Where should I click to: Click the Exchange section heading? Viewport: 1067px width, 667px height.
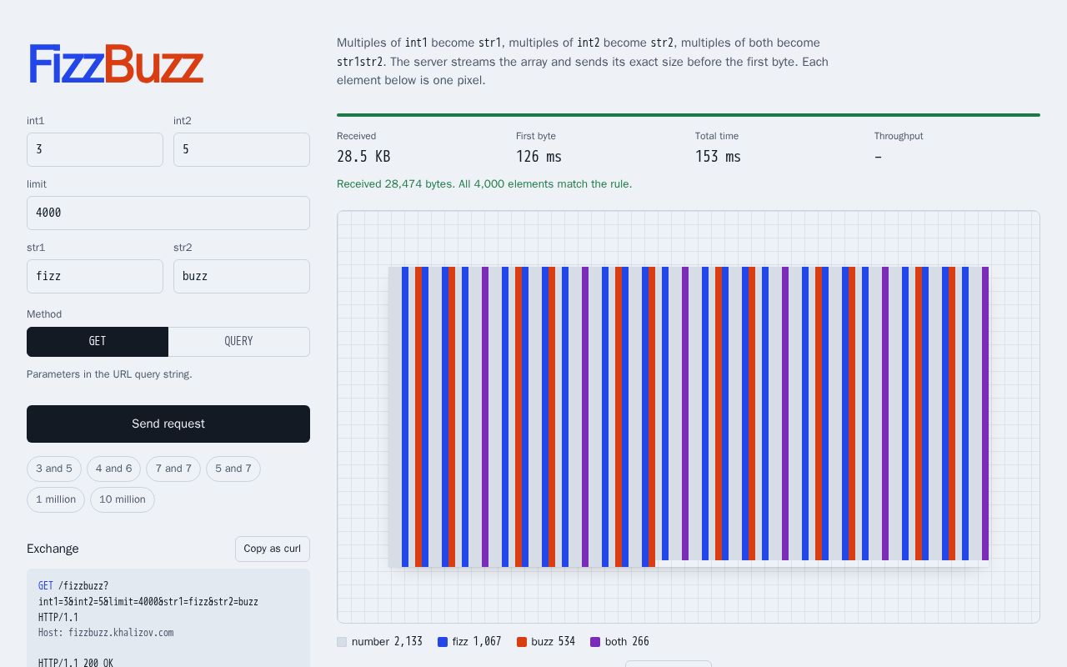tap(53, 549)
